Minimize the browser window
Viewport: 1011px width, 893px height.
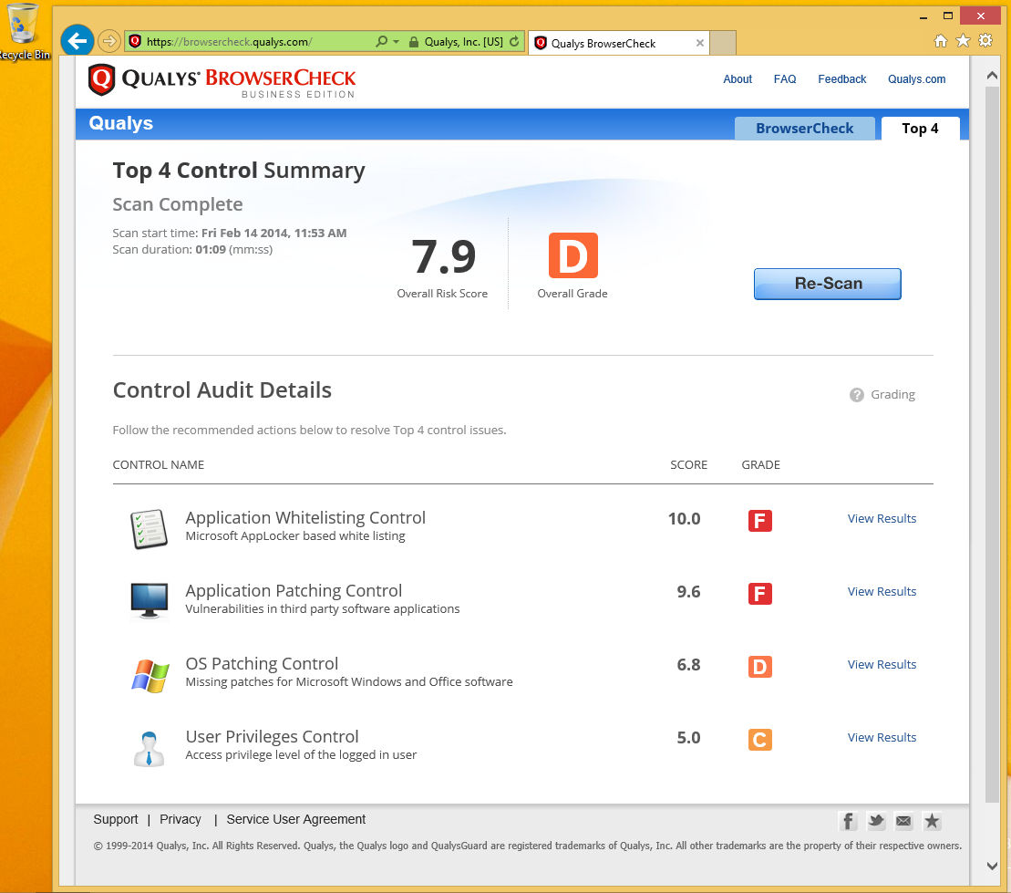(x=923, y=16)
